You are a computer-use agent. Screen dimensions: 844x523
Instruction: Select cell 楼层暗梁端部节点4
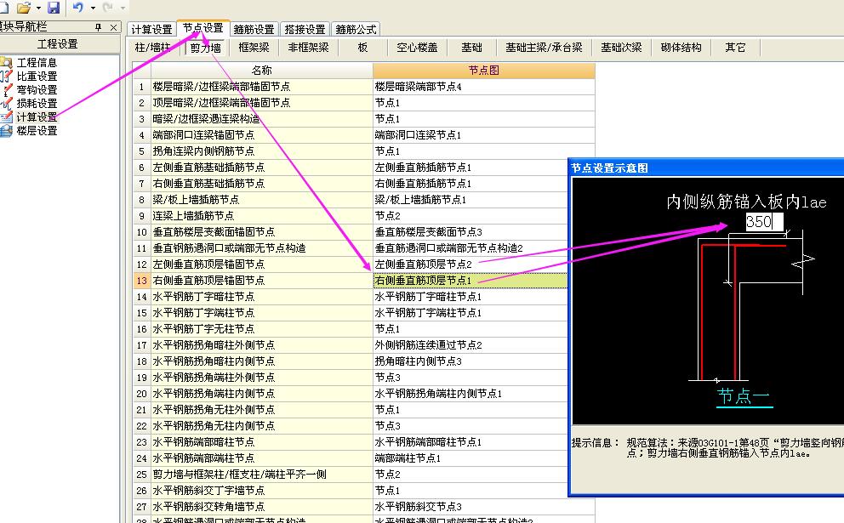click(483, 87)
